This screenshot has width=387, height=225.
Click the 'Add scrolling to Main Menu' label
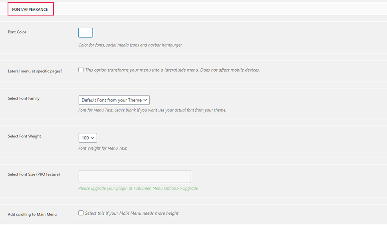pos(32,214)
